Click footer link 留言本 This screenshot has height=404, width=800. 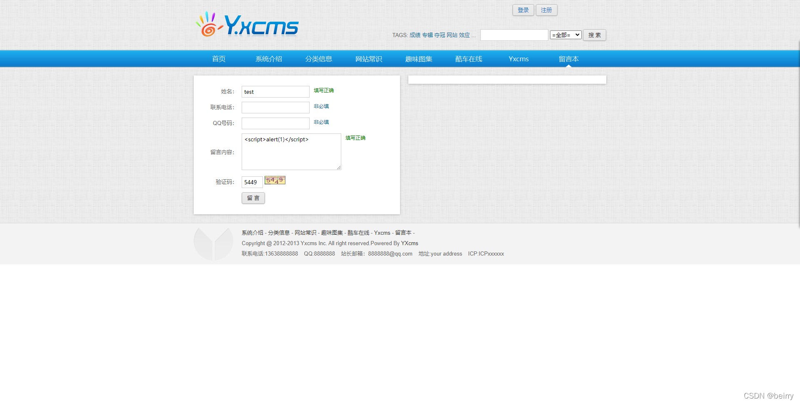403,233
